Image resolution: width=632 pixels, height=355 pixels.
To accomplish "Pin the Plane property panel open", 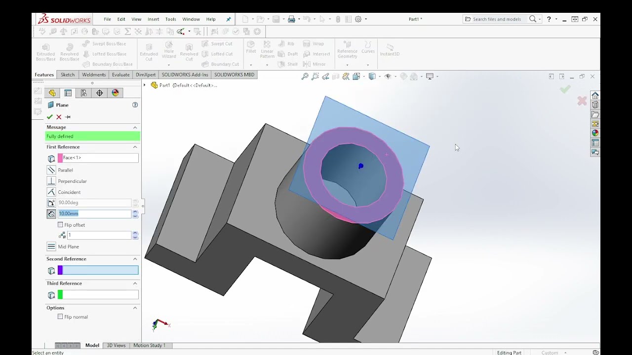I will [68, 117].
